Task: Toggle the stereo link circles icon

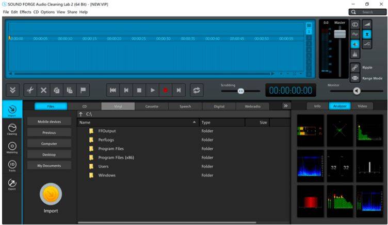Action: [x=355, y=24]
